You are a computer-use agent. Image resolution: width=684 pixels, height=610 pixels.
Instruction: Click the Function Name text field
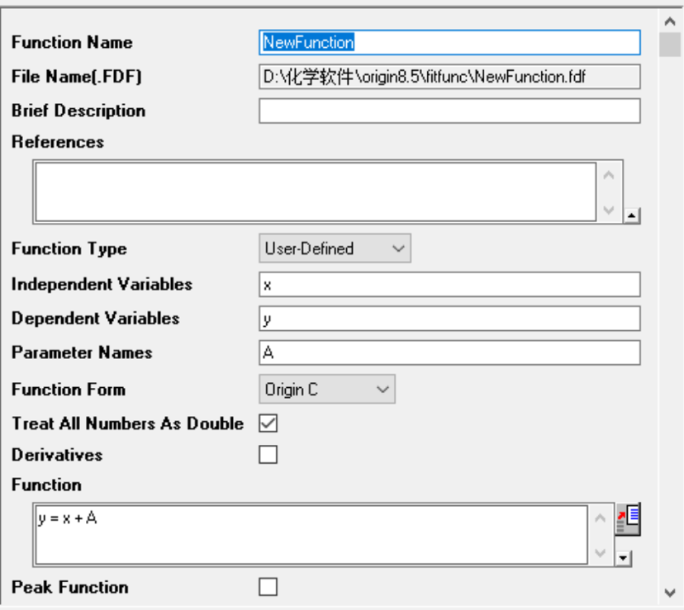click(x=449, y=42)
